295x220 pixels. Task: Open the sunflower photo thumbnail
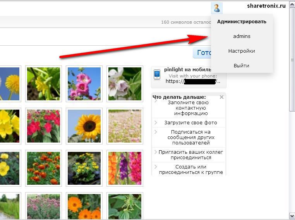[x=84, y=126]
